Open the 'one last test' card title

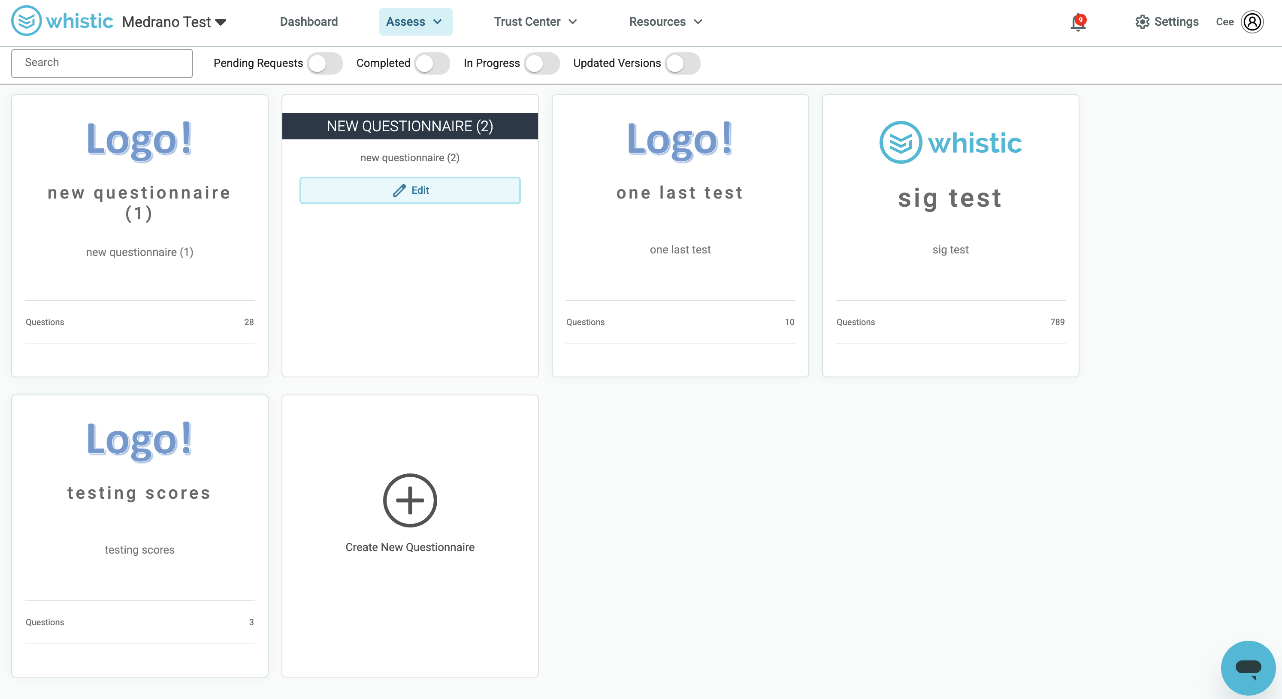tap(680, 193)
